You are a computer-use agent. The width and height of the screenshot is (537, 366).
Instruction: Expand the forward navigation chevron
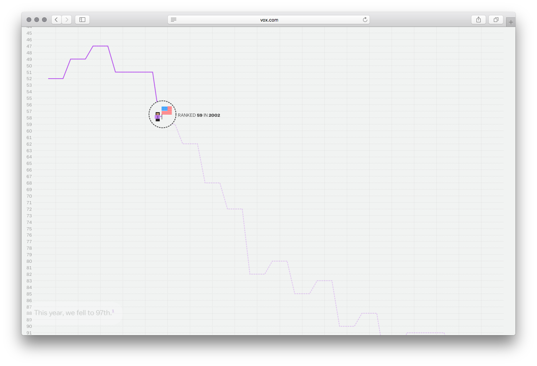coord(66,19)
